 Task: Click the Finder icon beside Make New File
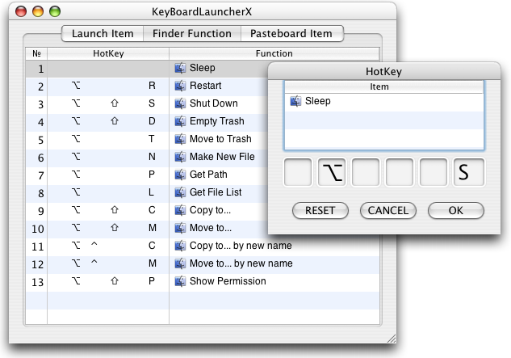[x=180, y=157]
